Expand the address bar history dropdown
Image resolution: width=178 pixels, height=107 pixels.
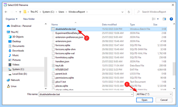tap(122, 12)
